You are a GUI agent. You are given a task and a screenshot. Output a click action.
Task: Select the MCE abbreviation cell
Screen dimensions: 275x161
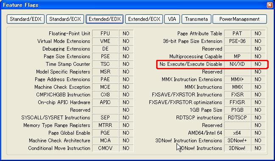click(x=105, y=87)
